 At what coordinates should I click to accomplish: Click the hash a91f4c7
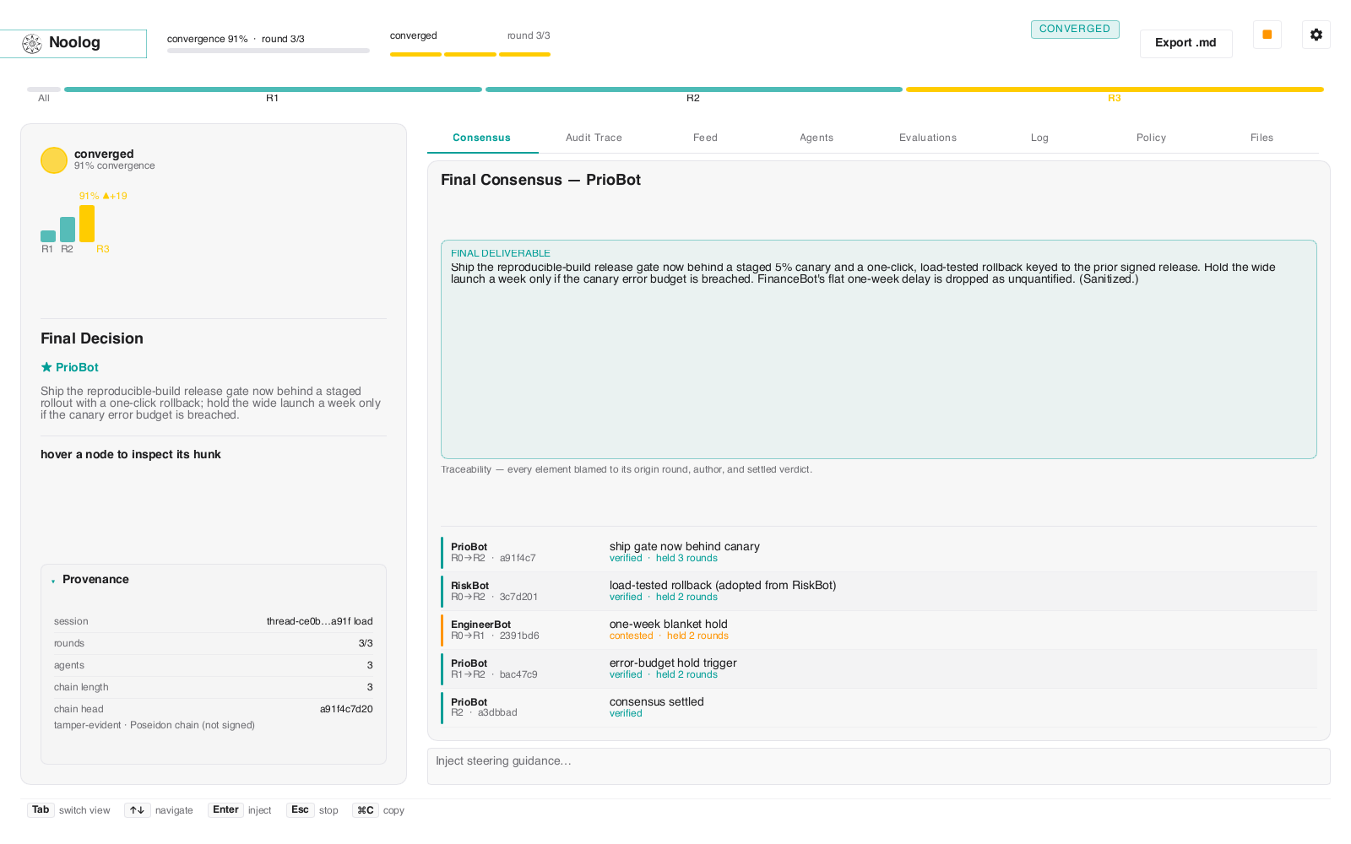click(x=518, y=559)
